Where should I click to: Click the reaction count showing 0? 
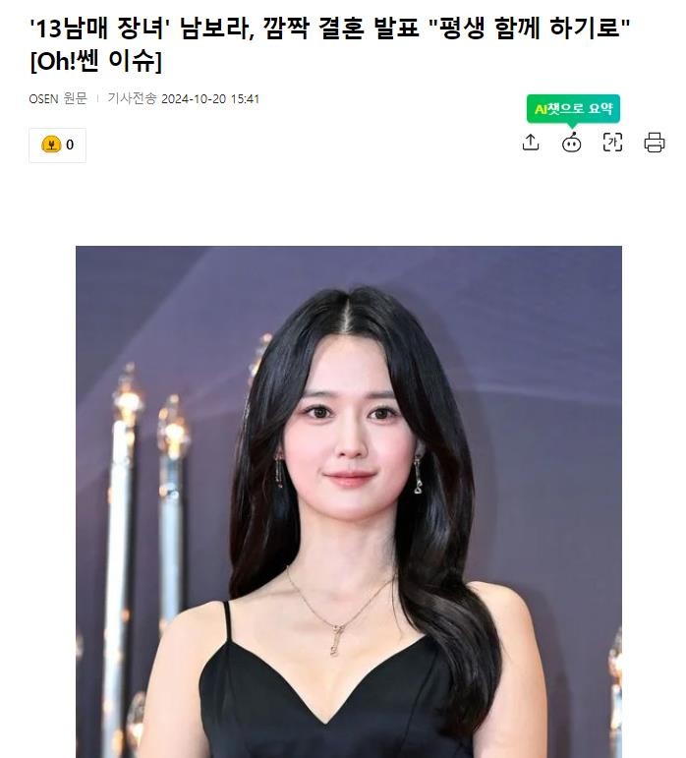[70, 145]
